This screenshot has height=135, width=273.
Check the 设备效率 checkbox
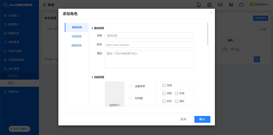(x=130, y=86)
